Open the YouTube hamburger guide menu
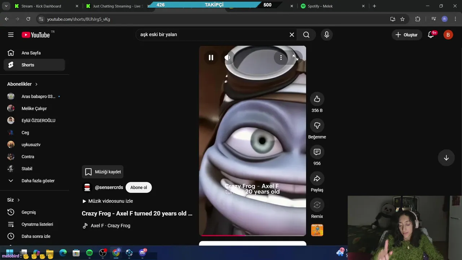This screenshot has height=260, width=462. coord(11,35)
